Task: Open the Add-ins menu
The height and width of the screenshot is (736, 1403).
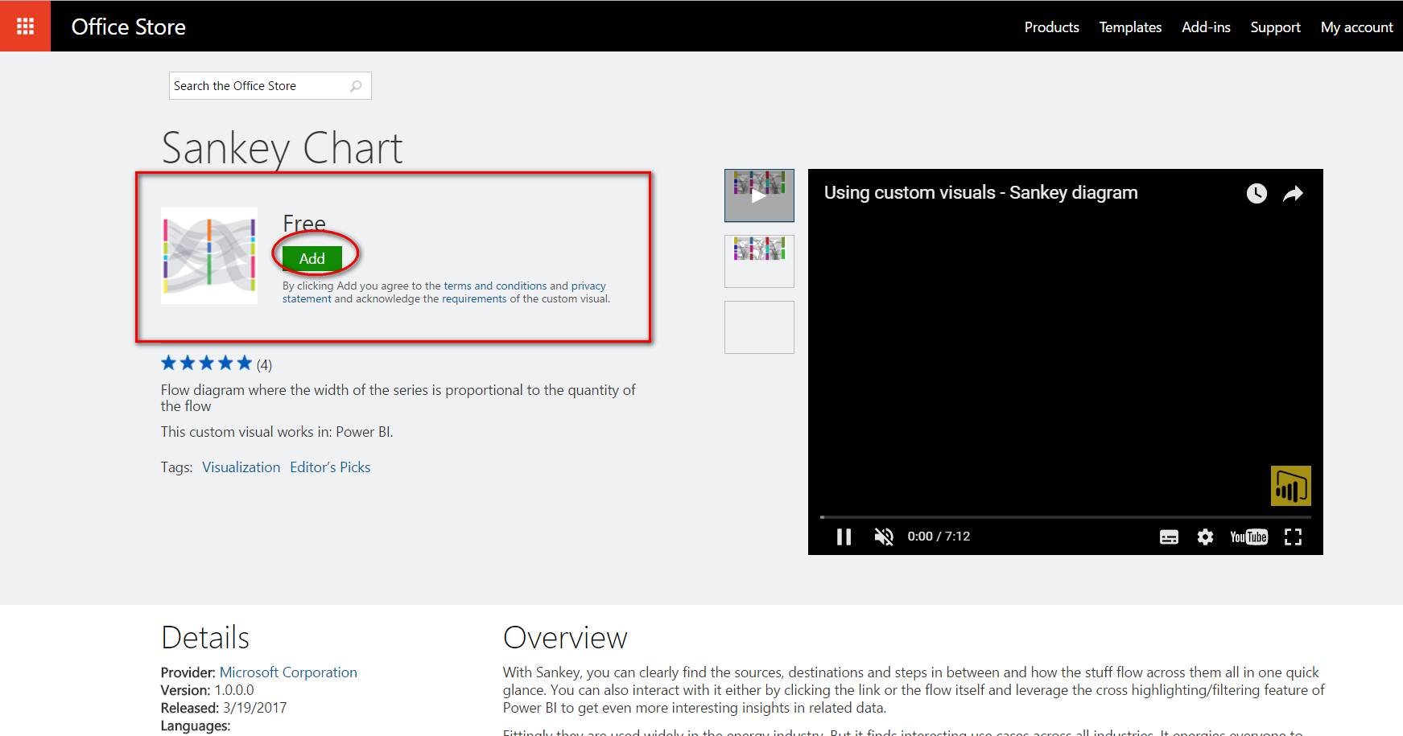Action: tap(1206, 27)
